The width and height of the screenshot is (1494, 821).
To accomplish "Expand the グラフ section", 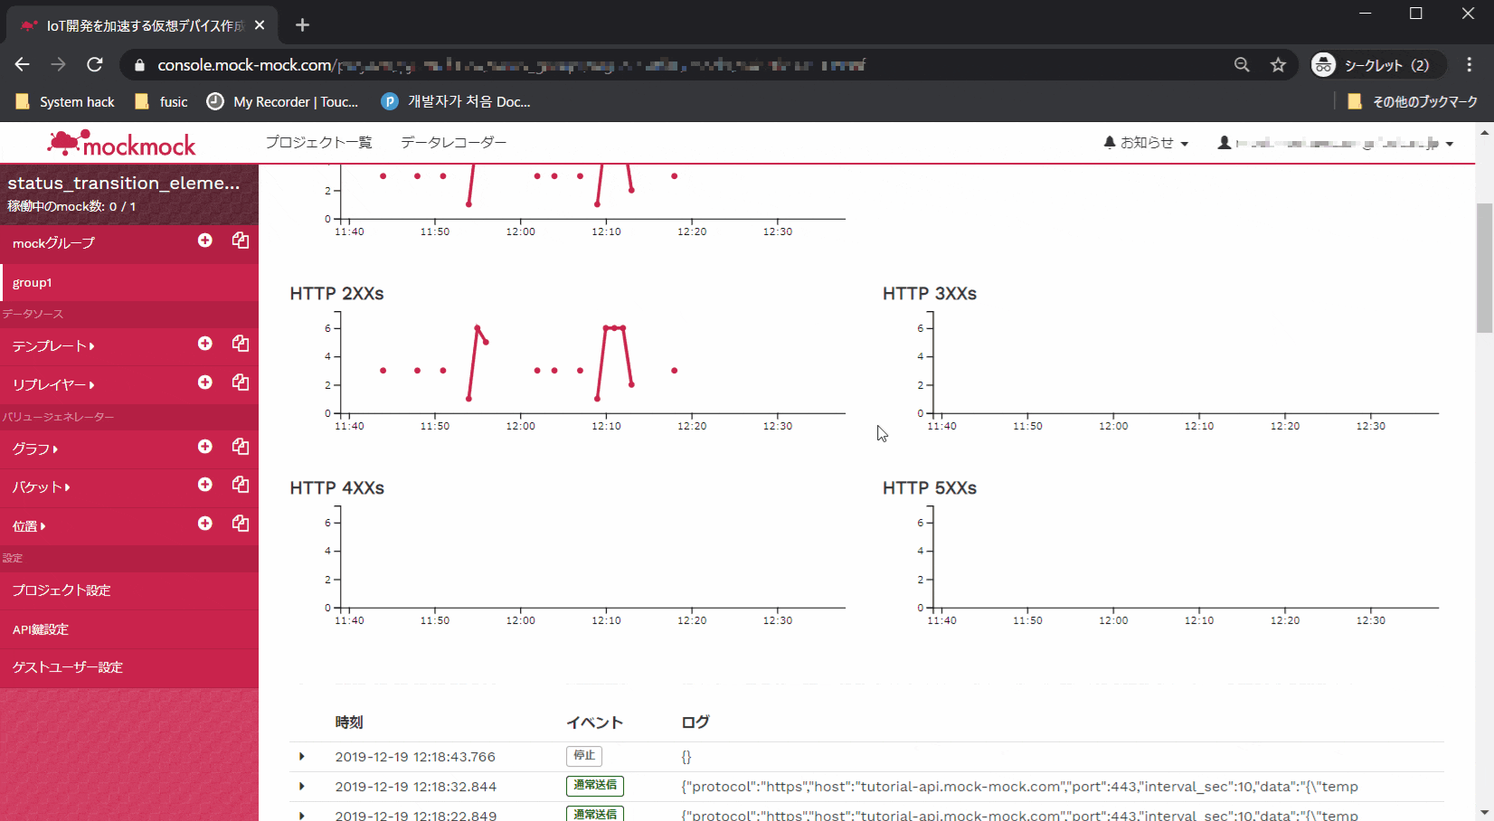I will [x=35, y=449].
